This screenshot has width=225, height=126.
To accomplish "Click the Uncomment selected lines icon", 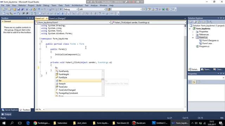I will 35,13.
